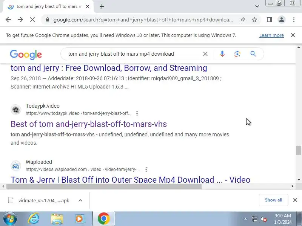Start a voice search with microphone
Image resolution: width=302 pixels, height=226 pixels.
click(222, 54)
